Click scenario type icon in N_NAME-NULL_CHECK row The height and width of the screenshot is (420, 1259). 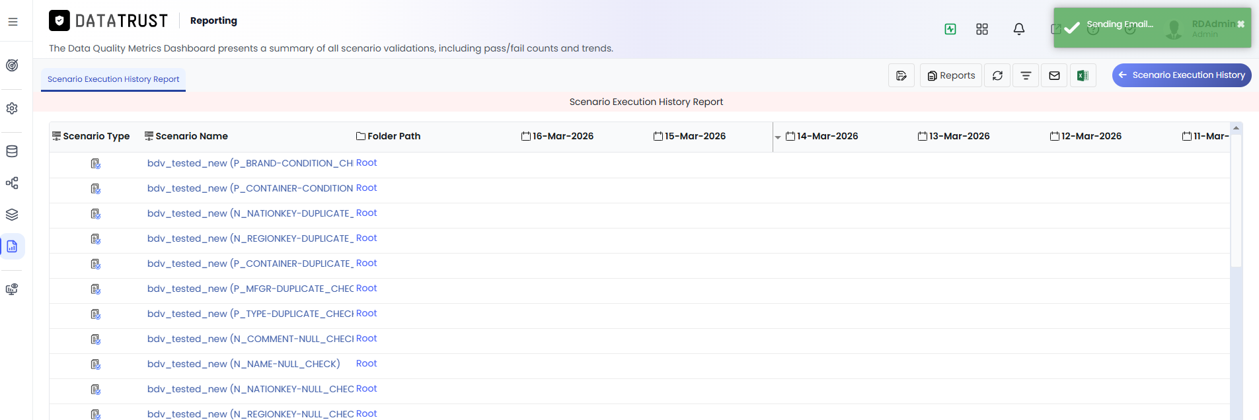96,364
